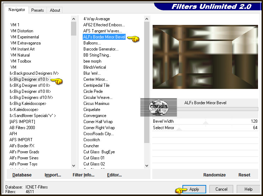Select &<Bkg Kaleidoscope> category
The width and height of the screenshot is (263, 196).
pyautogui.click(x=28, y=104)
